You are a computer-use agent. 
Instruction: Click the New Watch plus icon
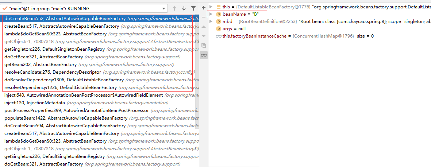tap(204, 7)
